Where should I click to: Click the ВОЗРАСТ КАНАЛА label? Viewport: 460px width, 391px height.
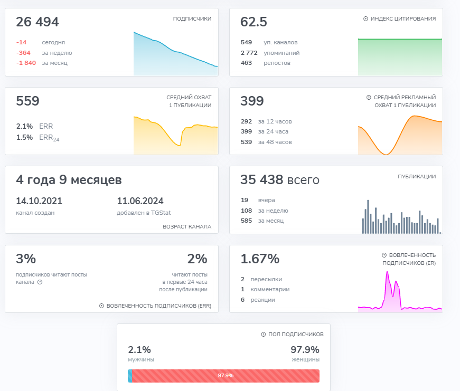coord(187,226)
